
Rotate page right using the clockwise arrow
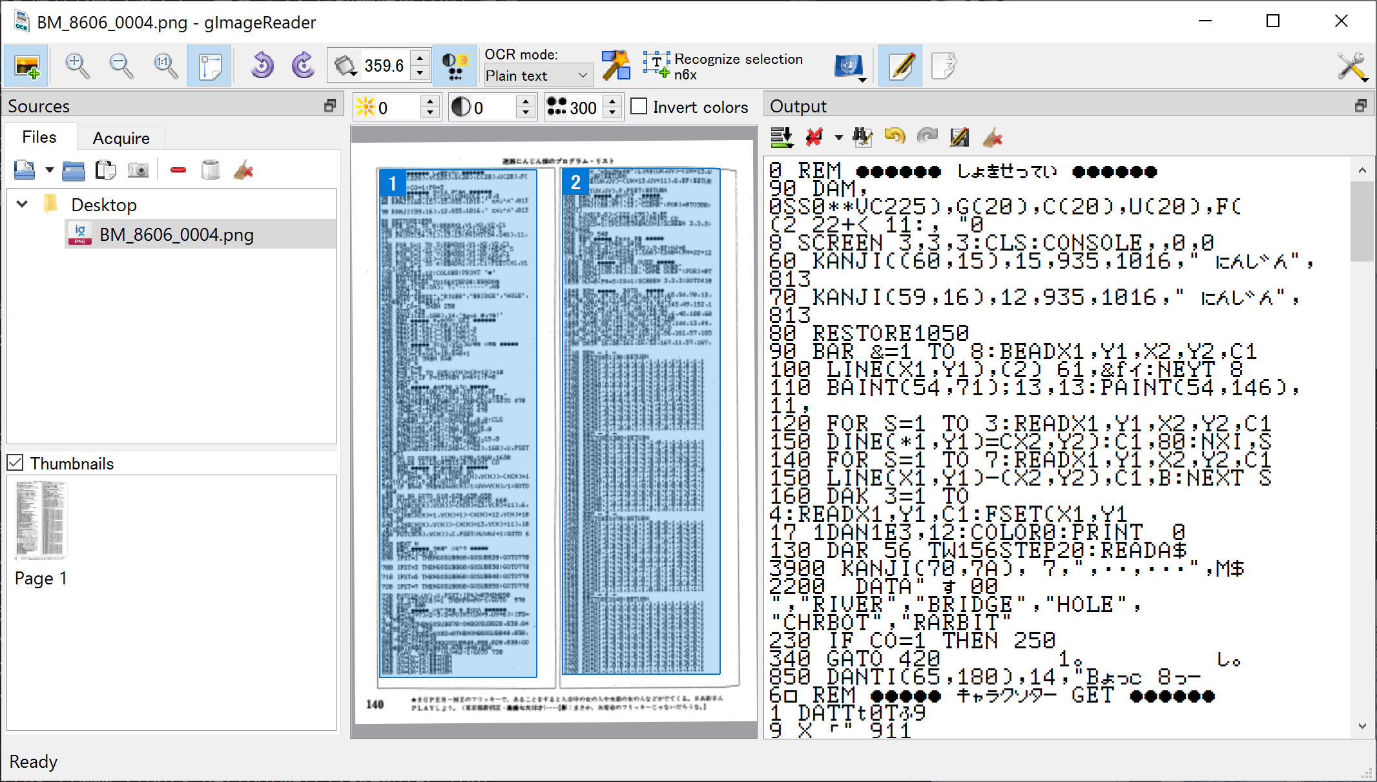(302, 66)
